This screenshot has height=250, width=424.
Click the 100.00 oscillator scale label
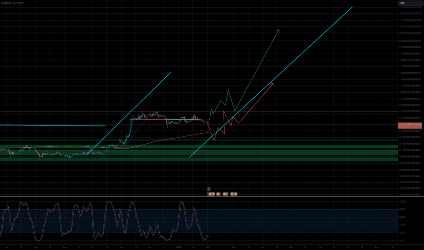(403, 202)
